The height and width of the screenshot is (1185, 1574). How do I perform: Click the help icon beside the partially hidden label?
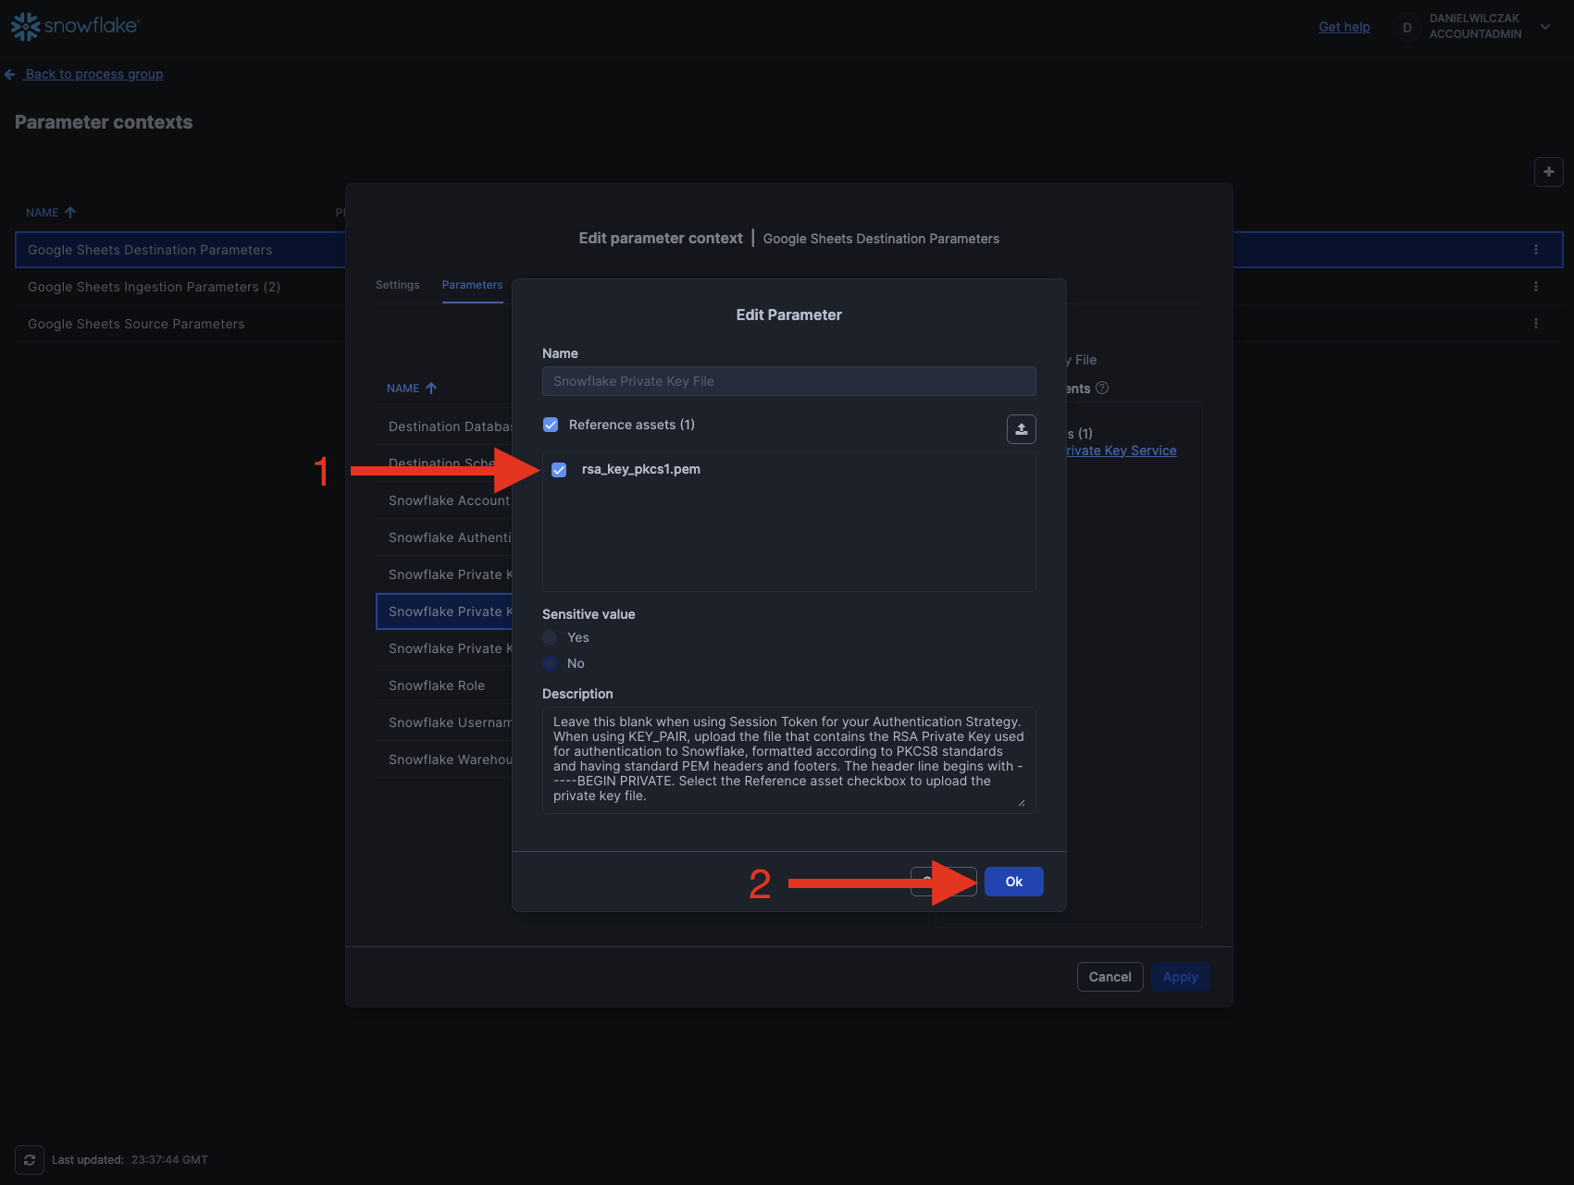1102,389
